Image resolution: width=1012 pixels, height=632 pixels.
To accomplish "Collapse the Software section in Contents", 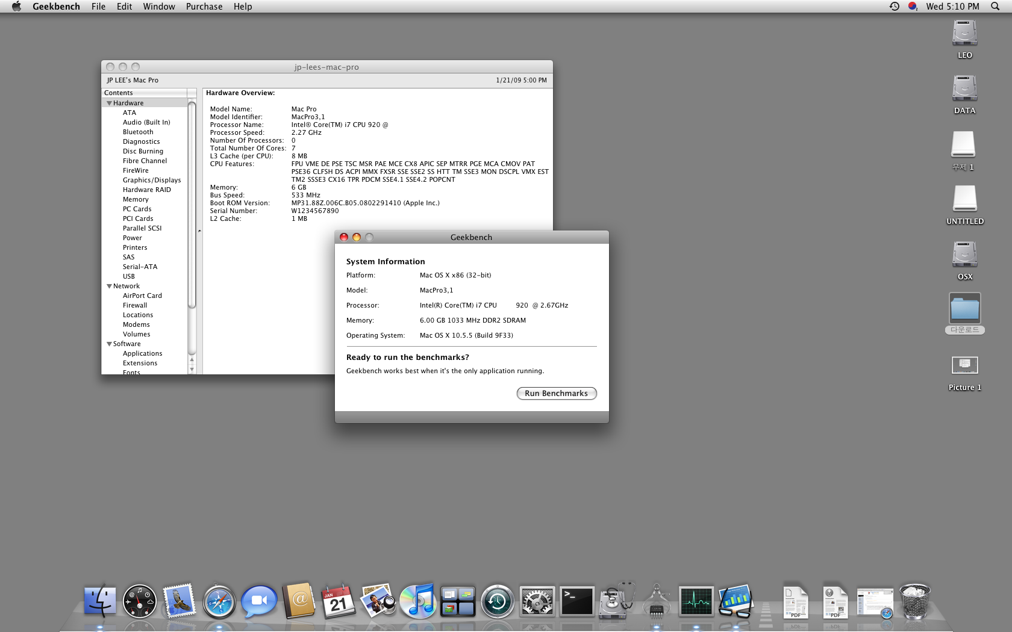I will point(109,344).
